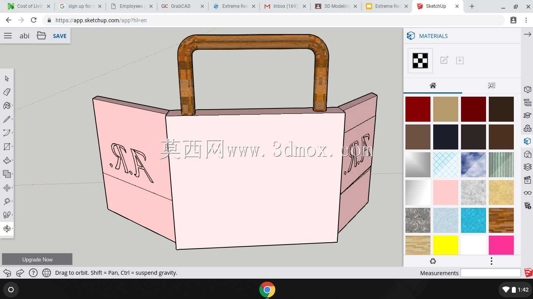Reload the page
This screenshot has height=299, width=533.
coord(34,20)
